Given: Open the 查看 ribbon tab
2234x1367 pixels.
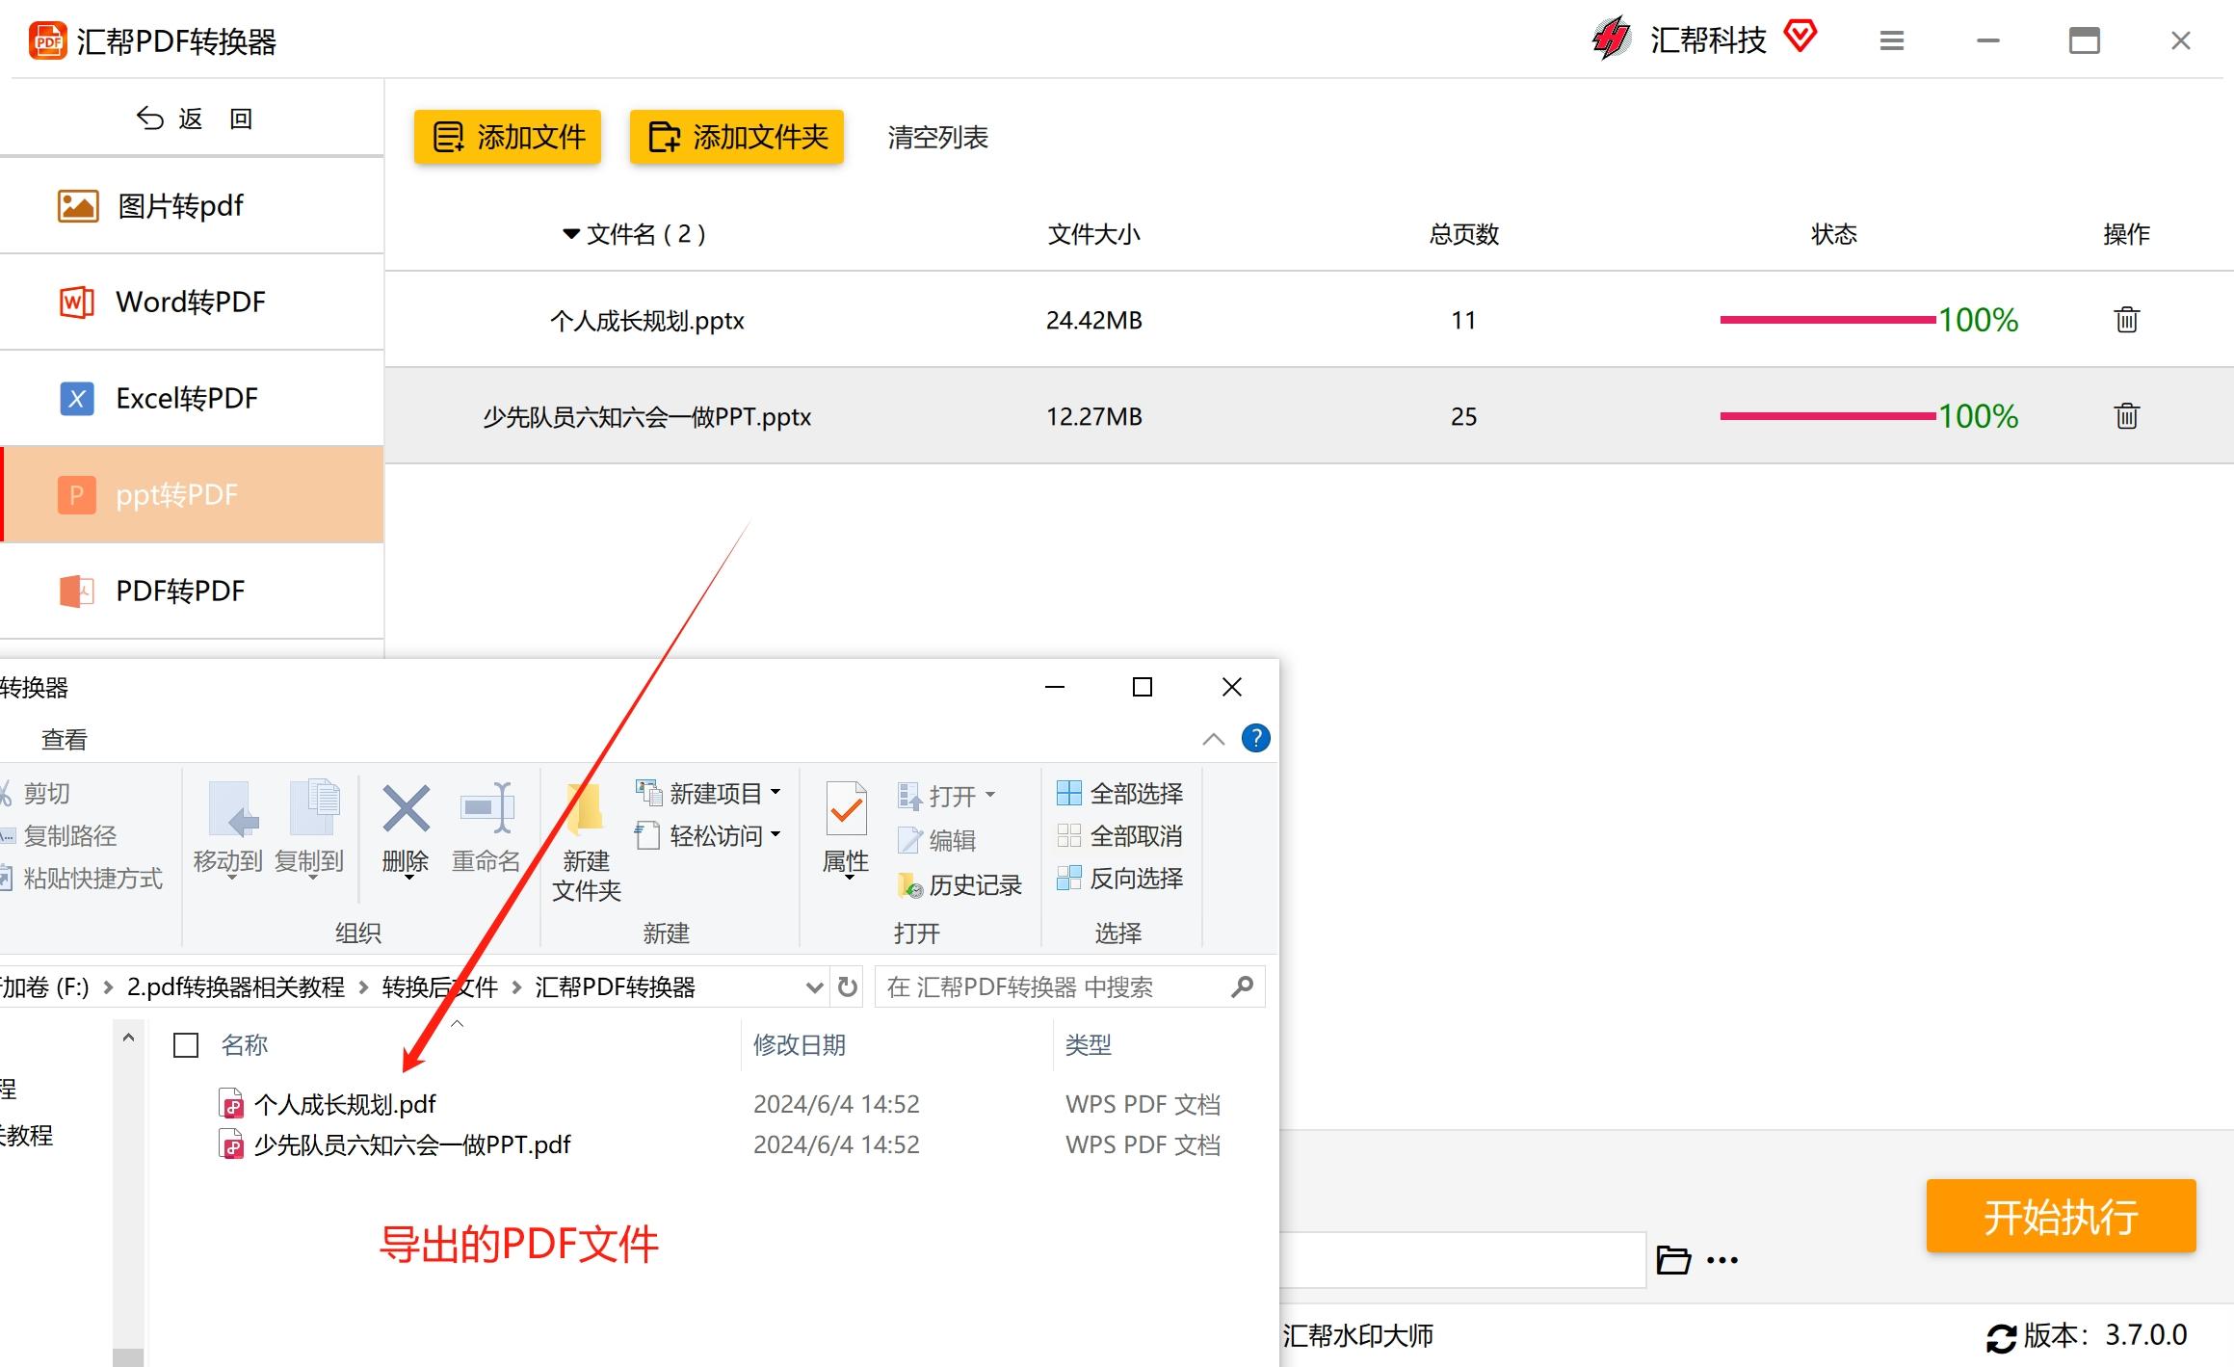Looking at the screenshot, I should pos(65,740).
